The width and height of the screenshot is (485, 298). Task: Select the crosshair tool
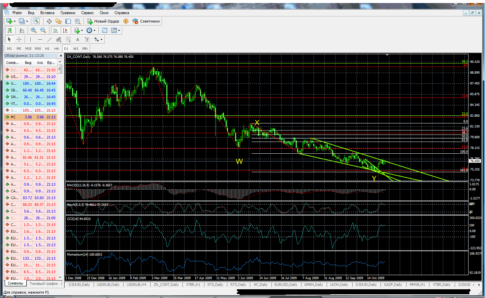tap(19, 39)
